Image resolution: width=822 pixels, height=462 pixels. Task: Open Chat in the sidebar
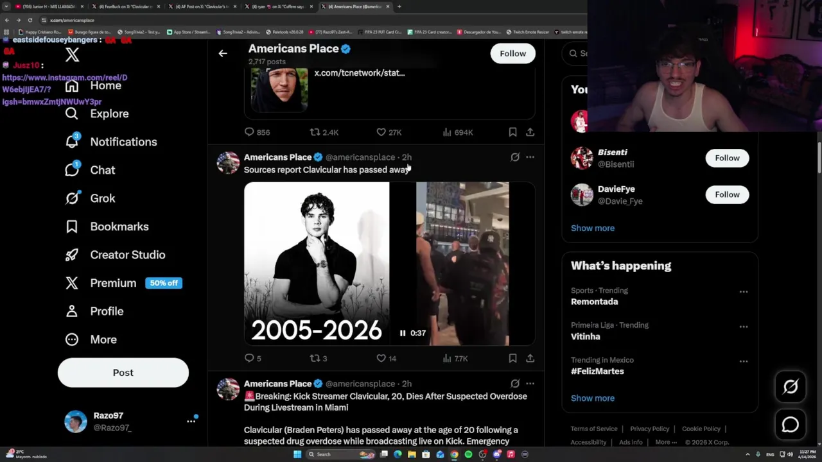(x=90, y=170)
